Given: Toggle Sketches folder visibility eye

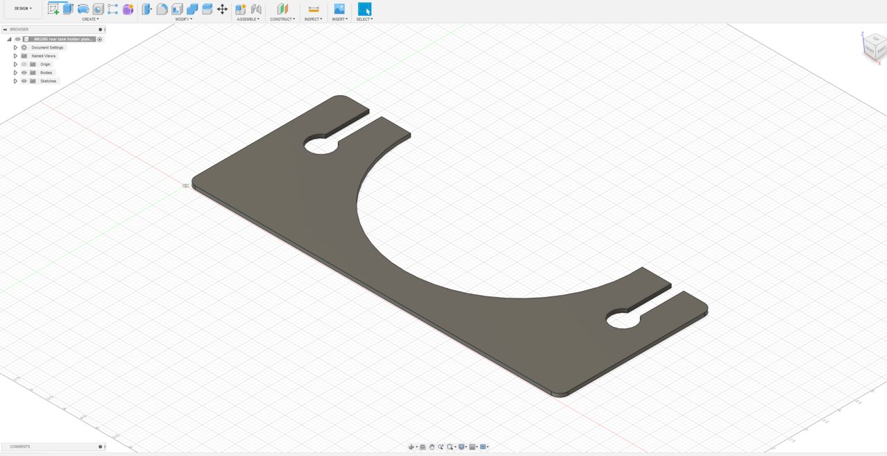Looking at the screenshot, I should (x=24, y=81).
